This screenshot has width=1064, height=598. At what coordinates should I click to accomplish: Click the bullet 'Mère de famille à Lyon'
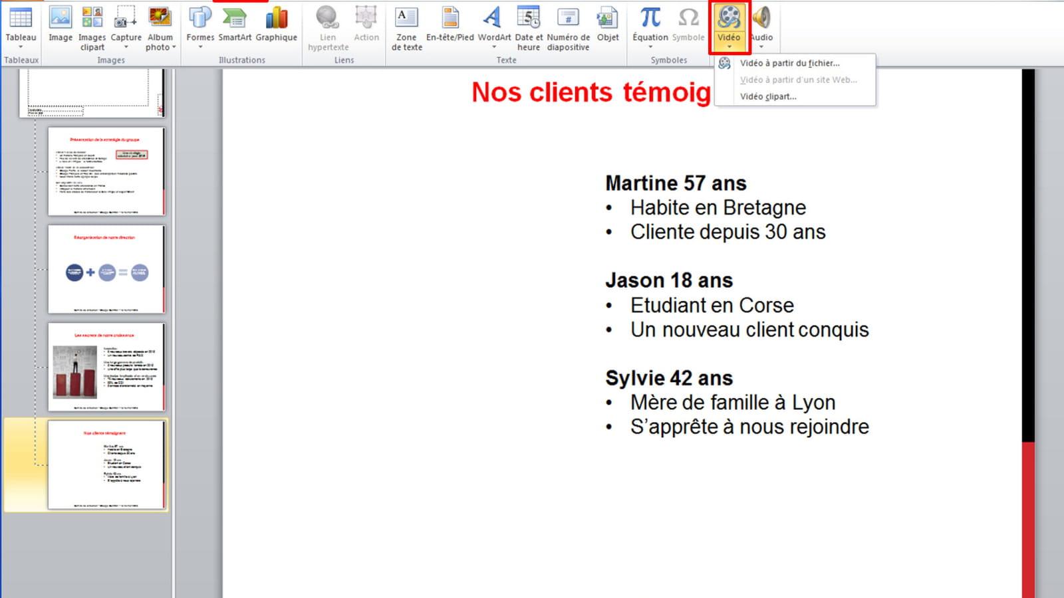(x=733, y=403)
